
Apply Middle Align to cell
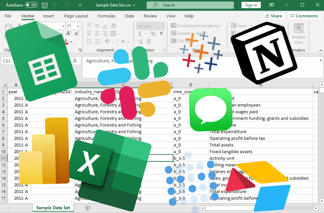[97, 26]
